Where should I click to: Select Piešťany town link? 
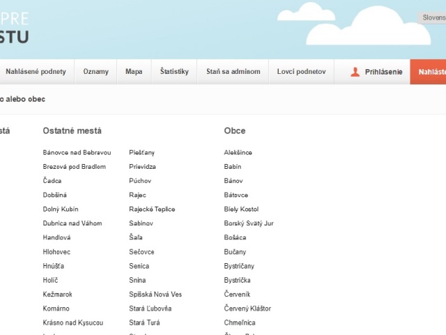(141, 153)
